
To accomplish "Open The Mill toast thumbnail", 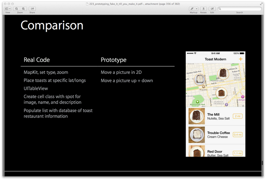I will 196,116.
